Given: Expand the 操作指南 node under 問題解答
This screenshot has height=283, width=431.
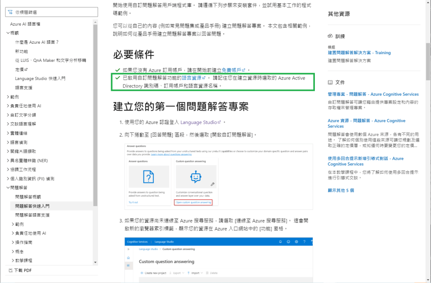Looking at the screenshot, I should pyautogui.click(x=13, y=242).
